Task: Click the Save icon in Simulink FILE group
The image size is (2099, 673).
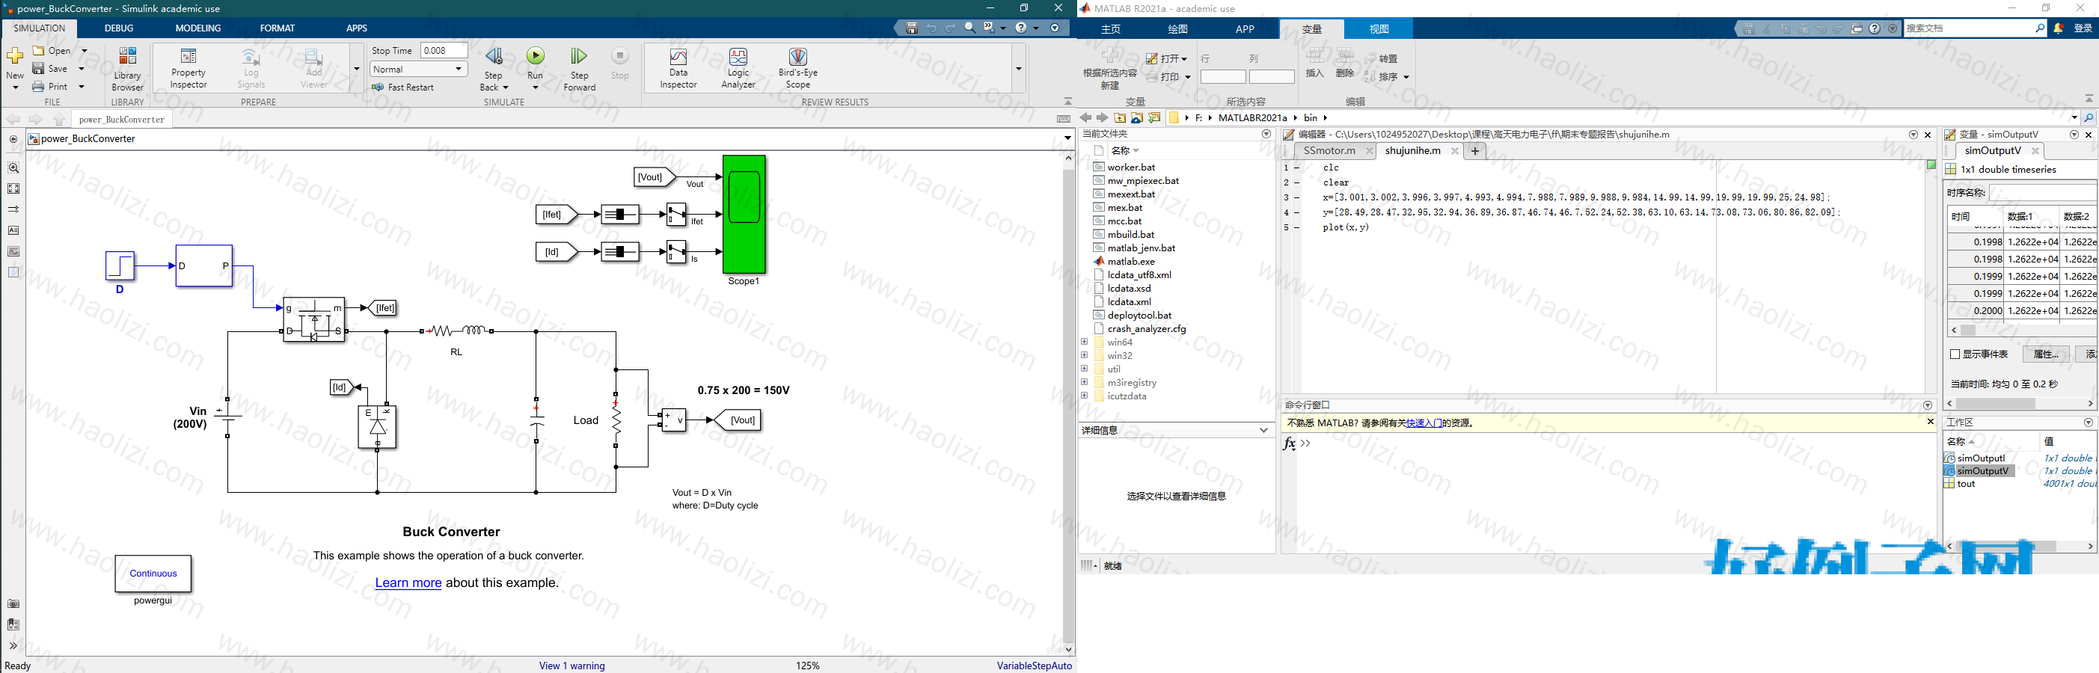Action: [37, 69]
